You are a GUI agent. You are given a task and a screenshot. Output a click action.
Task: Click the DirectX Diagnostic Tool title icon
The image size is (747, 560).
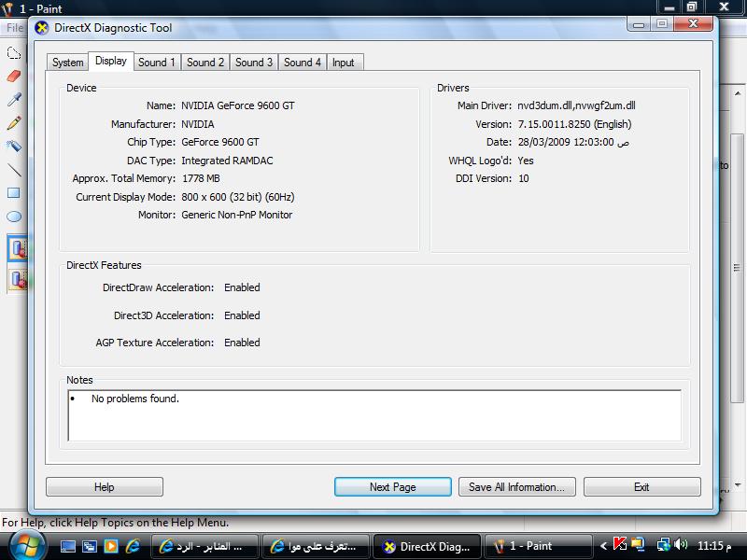tap(41, 28)
